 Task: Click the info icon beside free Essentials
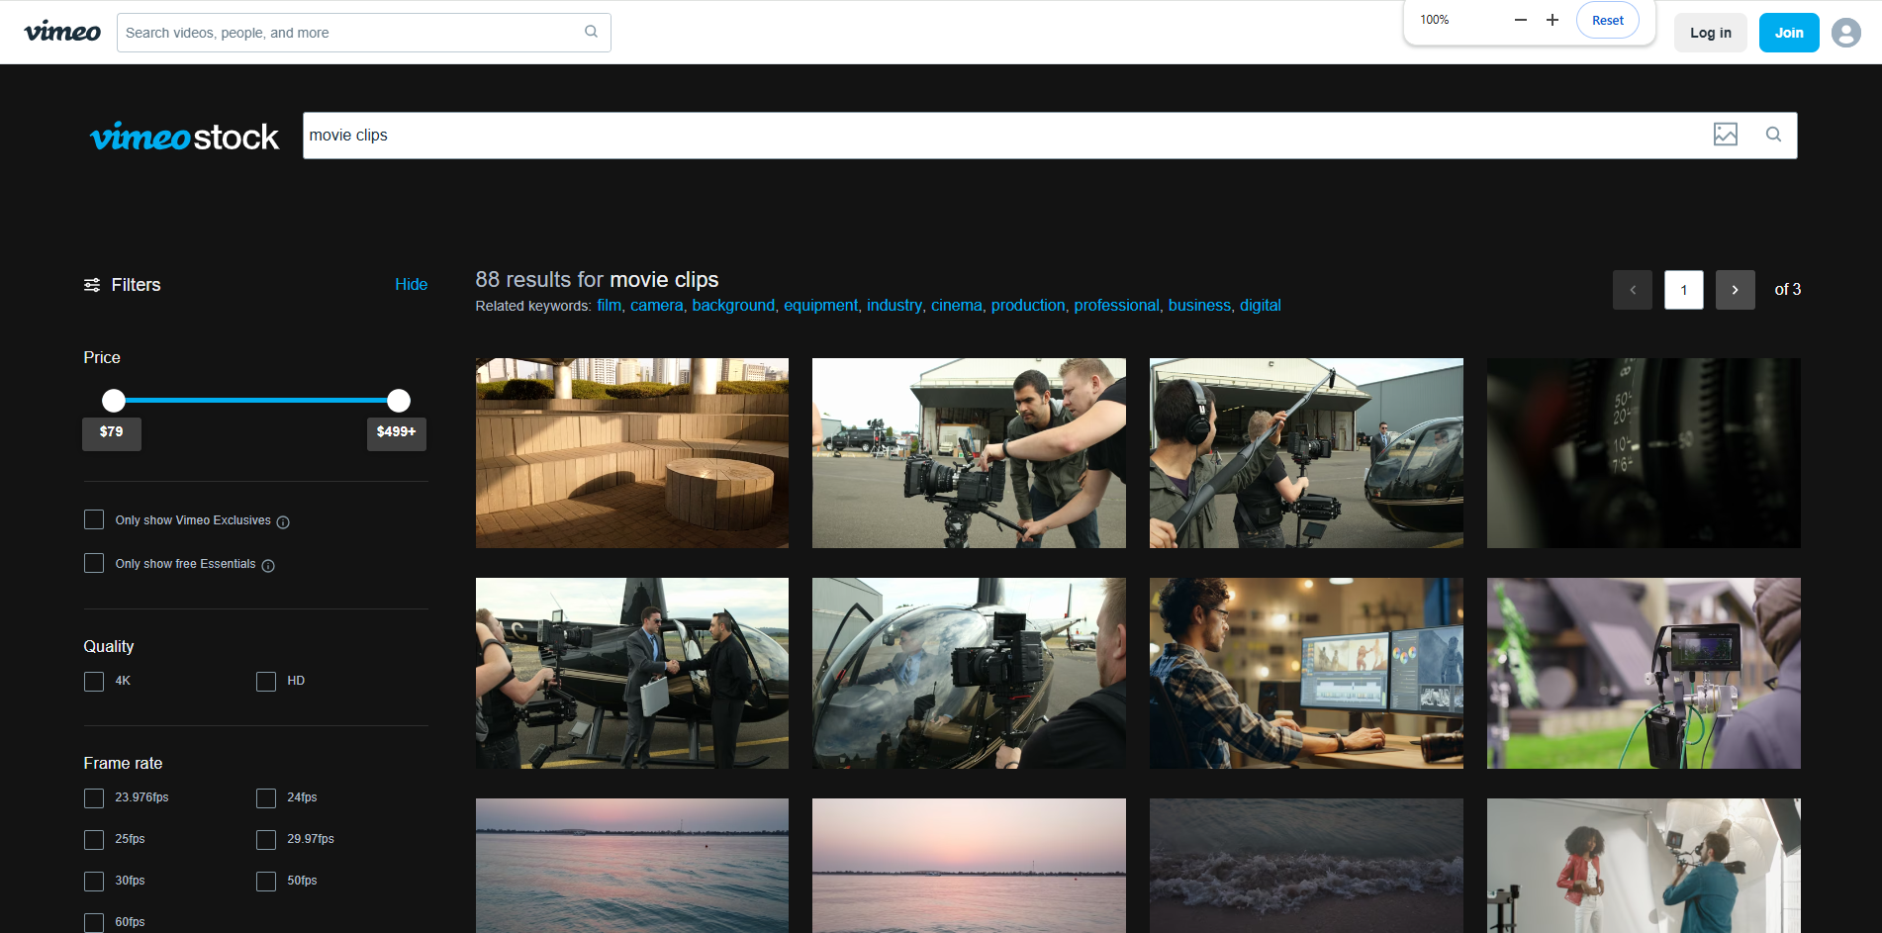tap(269, 566)
